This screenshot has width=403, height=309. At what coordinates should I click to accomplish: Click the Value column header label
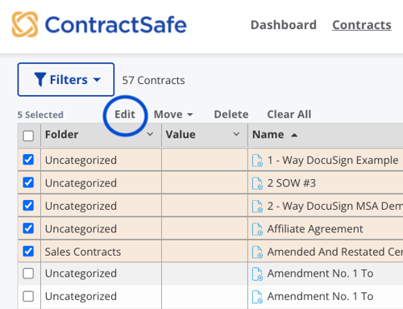click(x=181, y=135)
